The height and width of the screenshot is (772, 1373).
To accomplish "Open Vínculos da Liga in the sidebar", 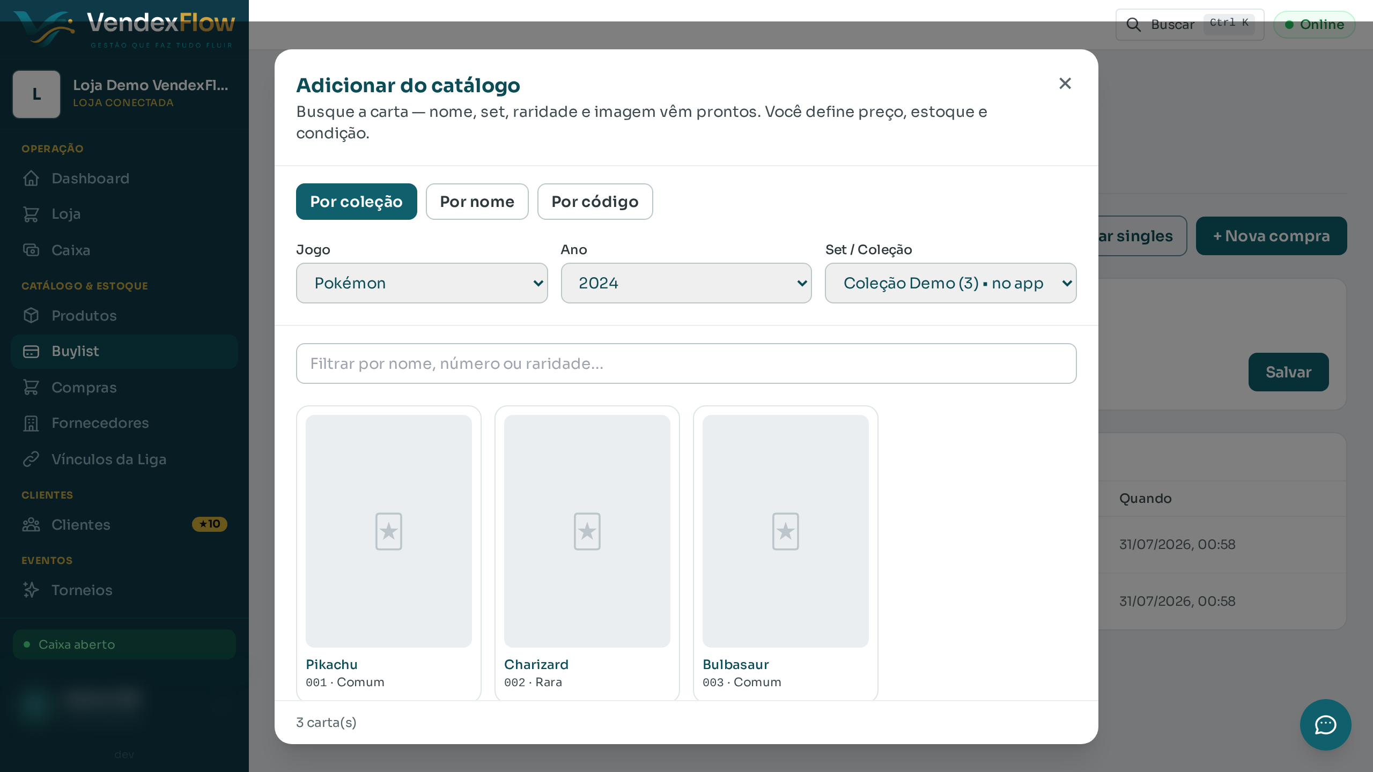I will coord(124,459).
